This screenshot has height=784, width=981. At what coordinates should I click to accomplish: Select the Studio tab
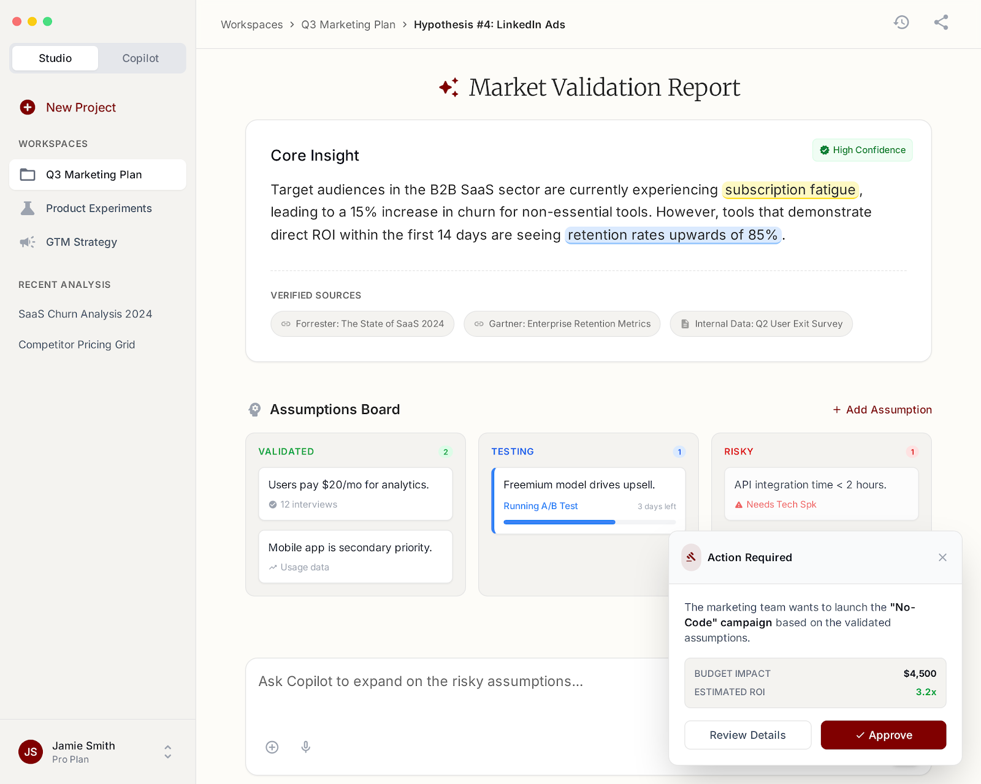tap(55, 58)
